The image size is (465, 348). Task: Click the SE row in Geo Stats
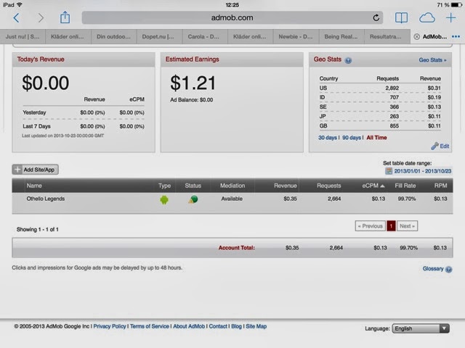point(380,107)
